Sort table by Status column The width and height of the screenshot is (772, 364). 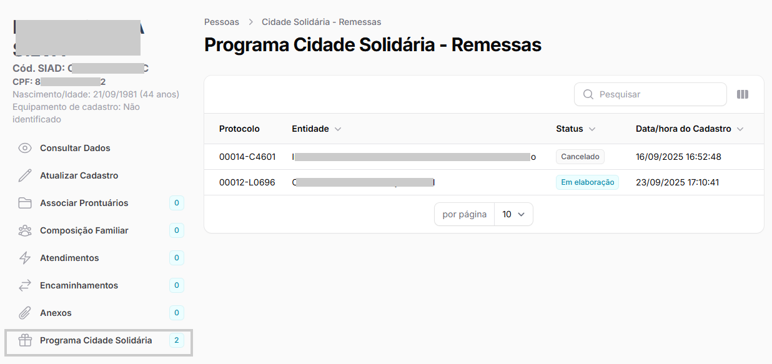(575, 129)
